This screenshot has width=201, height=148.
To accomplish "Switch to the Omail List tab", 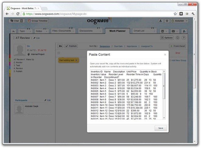I will (x=139, y=31).
